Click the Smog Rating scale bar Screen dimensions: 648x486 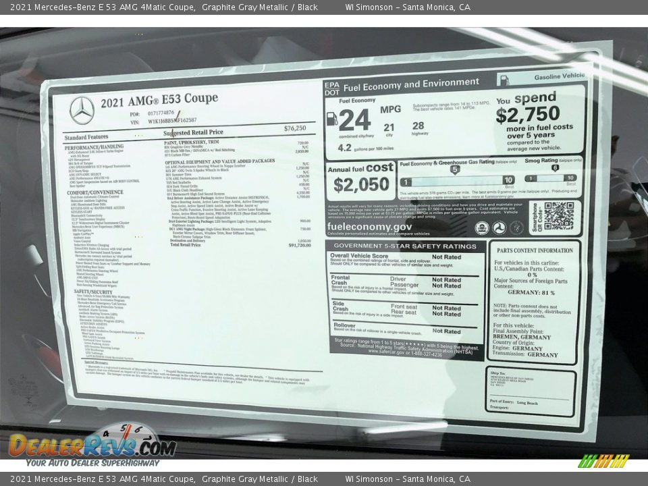[551, 178]
